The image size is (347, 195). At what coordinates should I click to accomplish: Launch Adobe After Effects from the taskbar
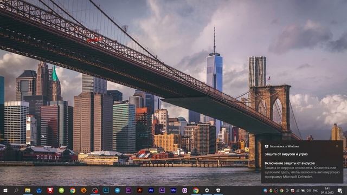(x=162, y=190)
